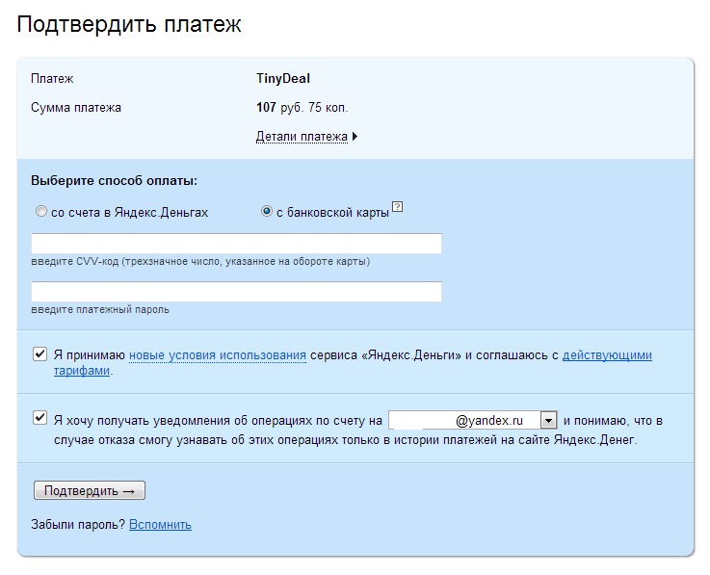Click the платежный пароль input field
The image size is (710, 575).
point(236,292)
